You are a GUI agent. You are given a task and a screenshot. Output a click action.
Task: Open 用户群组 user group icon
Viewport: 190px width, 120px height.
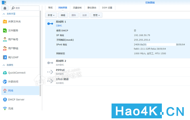(x=5, y=48)
